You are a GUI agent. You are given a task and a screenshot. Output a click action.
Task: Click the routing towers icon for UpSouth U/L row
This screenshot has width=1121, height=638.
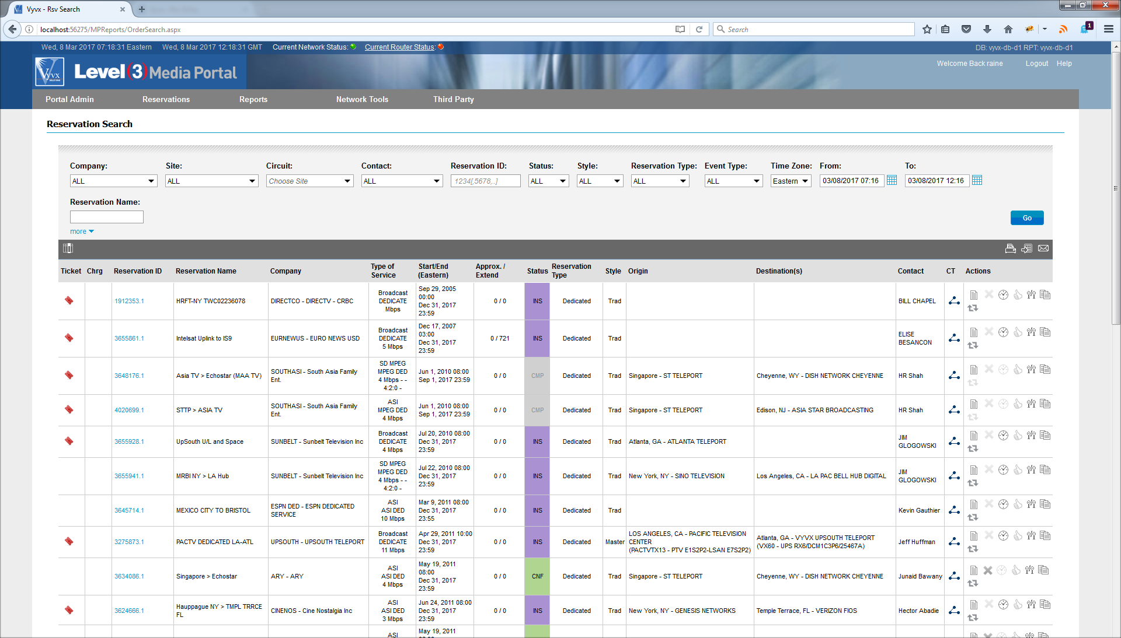click(1031, 436)
